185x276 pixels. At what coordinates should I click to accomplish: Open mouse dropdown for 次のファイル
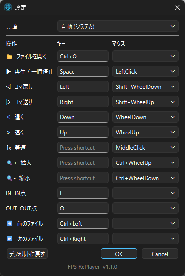(x=146, y=238)
